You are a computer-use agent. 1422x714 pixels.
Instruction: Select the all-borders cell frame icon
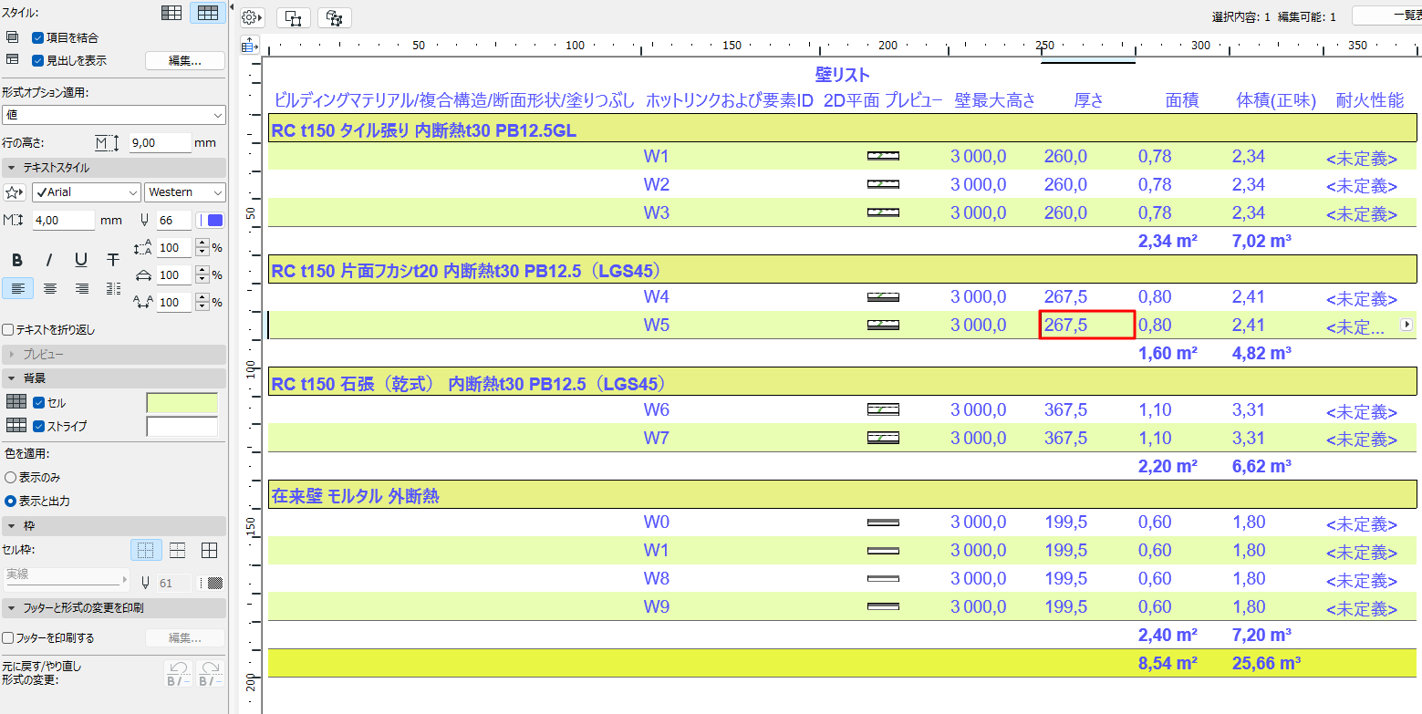pos(208,550)
